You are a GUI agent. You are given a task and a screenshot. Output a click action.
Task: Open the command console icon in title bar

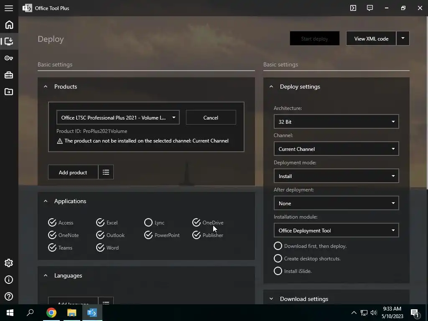[x=353, y=8]
